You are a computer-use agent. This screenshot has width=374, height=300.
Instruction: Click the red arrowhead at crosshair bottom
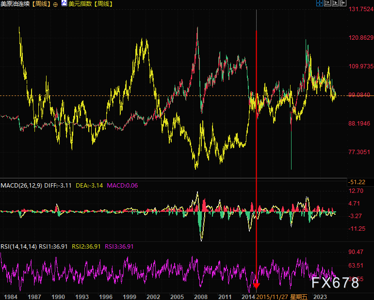pos(256,285)
